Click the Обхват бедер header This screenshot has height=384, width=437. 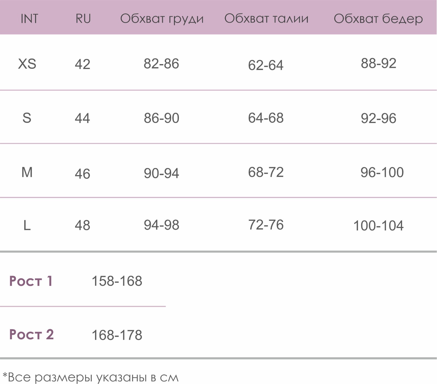378,19
